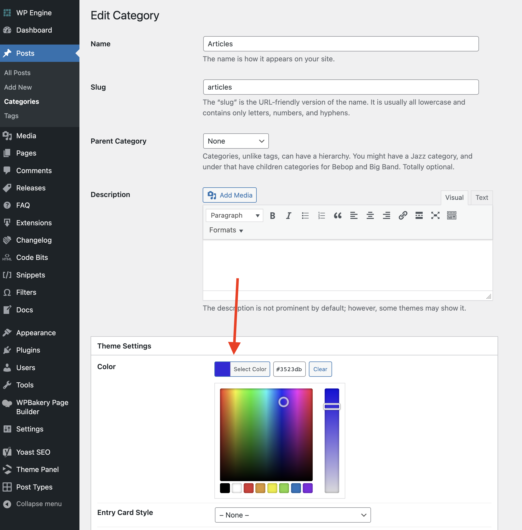522x530 pixels.
Task: Apply italic formatting
Action: [289, 215]
